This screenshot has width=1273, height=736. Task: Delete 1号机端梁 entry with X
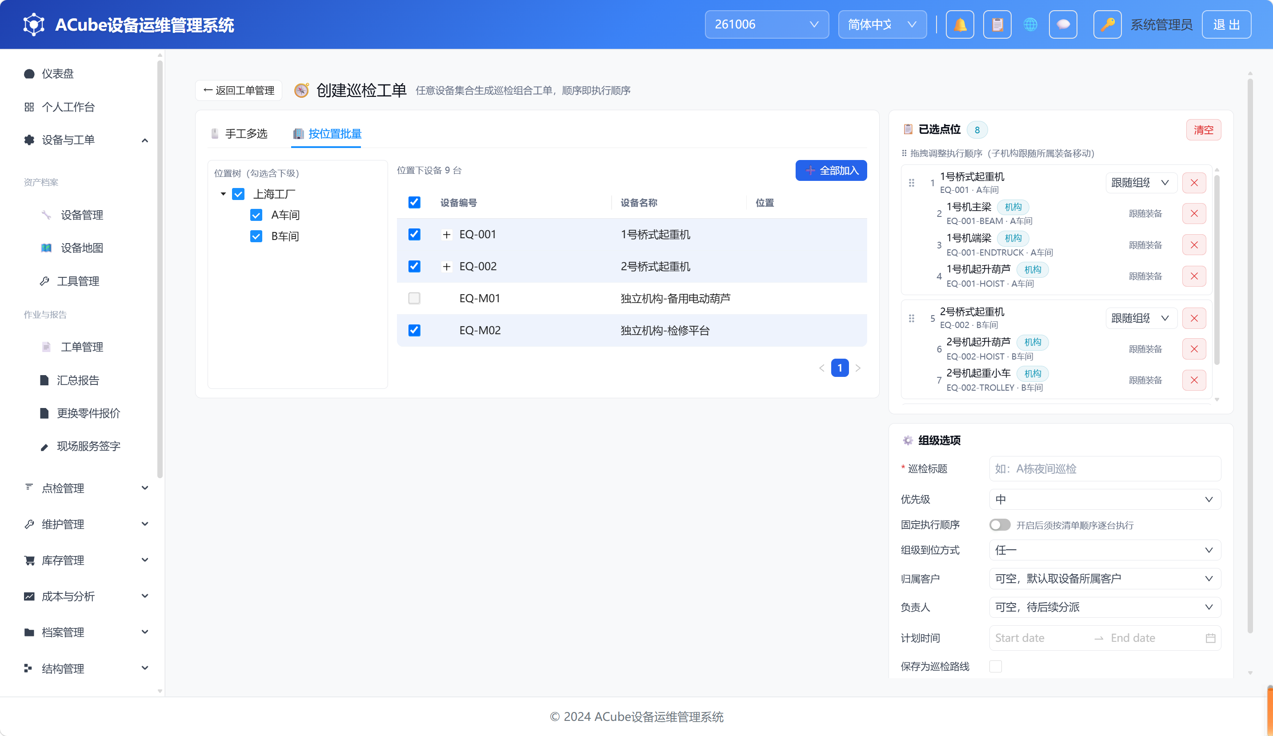point(1194,245)
